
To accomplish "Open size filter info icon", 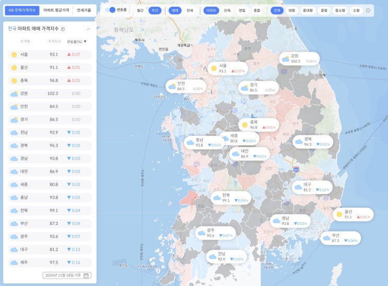I will pyautogui.click(x=368, y=10).
